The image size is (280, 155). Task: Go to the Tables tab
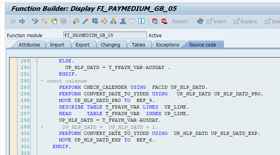click(138, 45)
